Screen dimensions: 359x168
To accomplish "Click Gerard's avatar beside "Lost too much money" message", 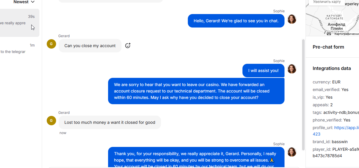I will point(51,121).
